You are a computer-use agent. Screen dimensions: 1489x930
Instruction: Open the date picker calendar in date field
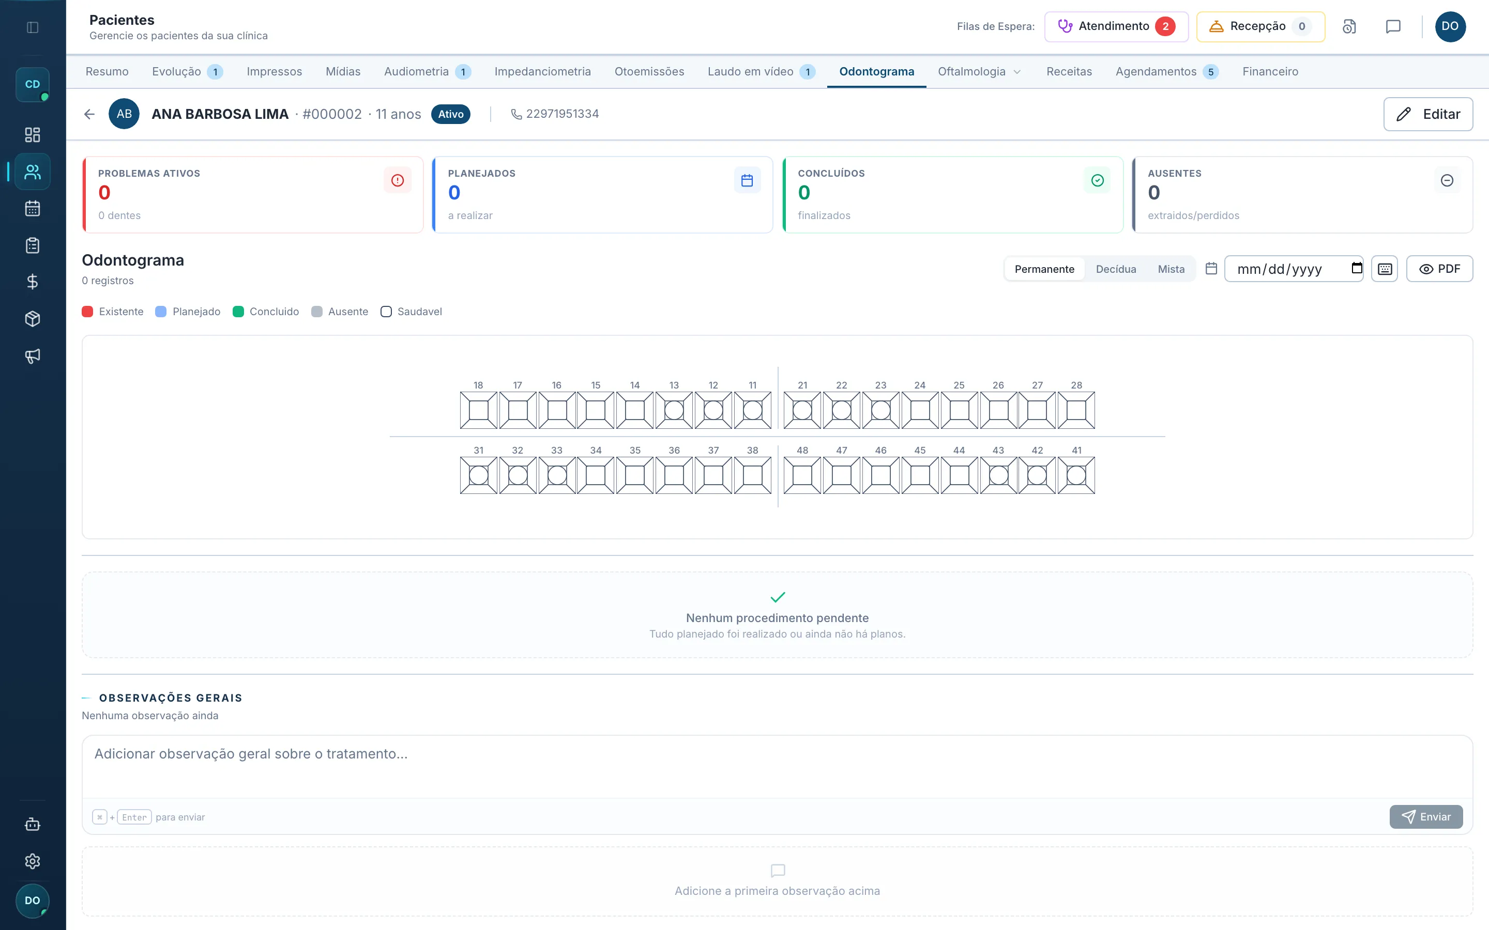[1356, 268]
